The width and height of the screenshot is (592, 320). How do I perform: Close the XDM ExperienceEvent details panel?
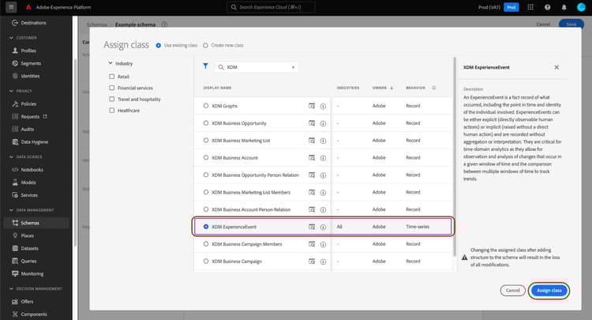556,68
